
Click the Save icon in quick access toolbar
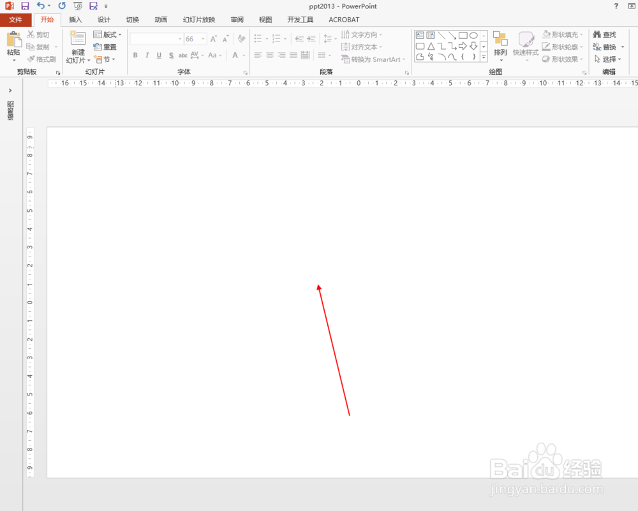pos(25,6)
